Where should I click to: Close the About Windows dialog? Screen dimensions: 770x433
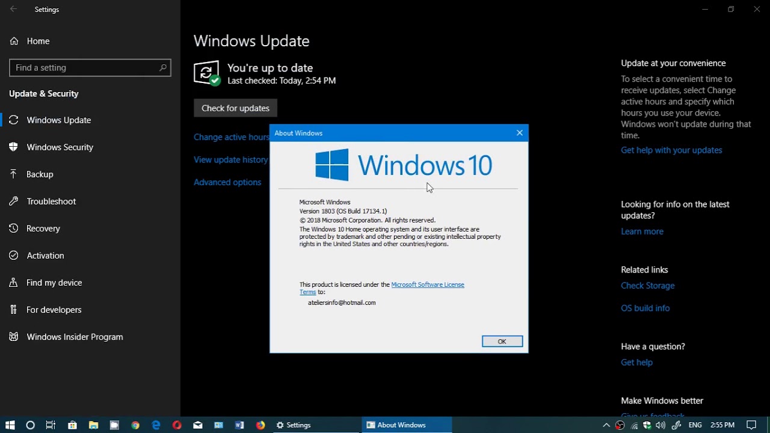[520, 133]
